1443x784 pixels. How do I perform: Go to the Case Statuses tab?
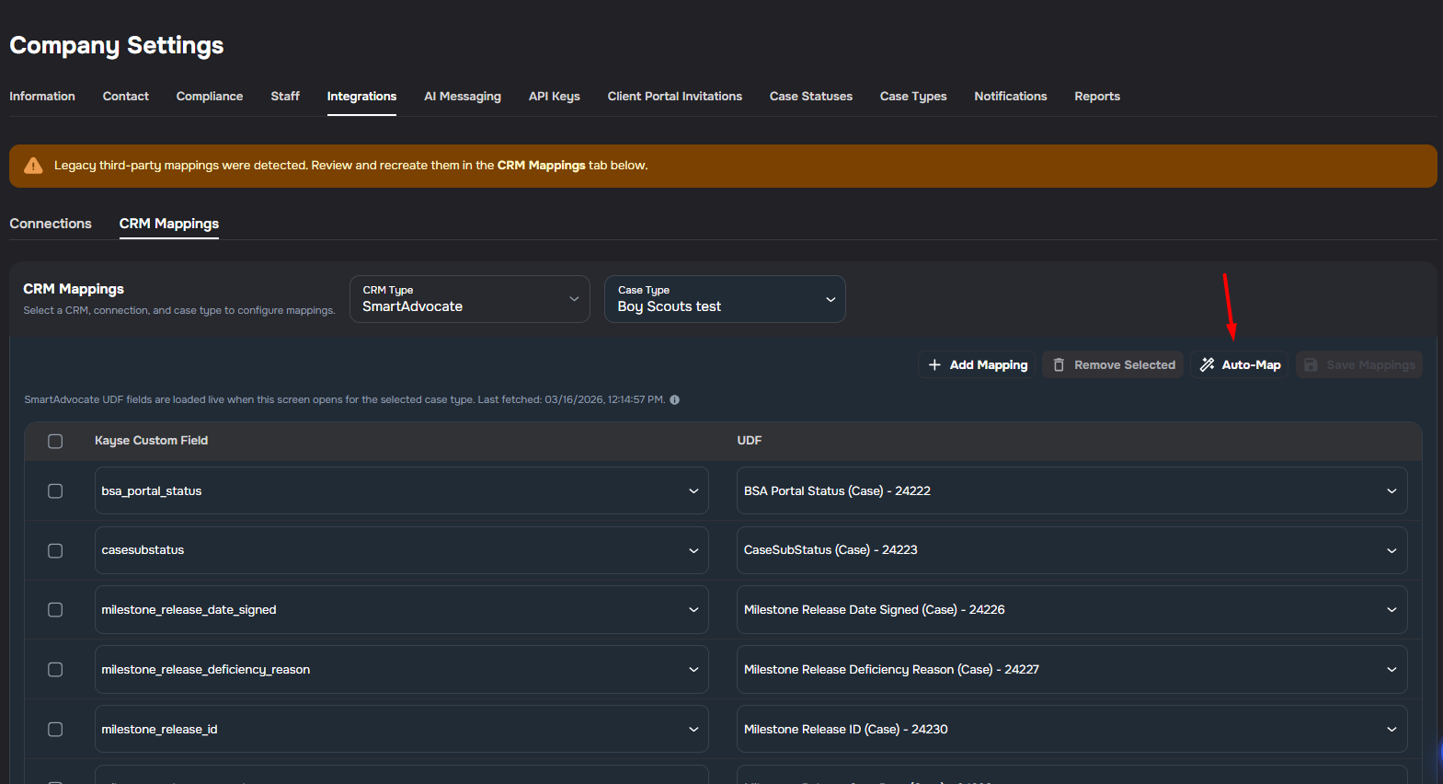tap(810, 97)
